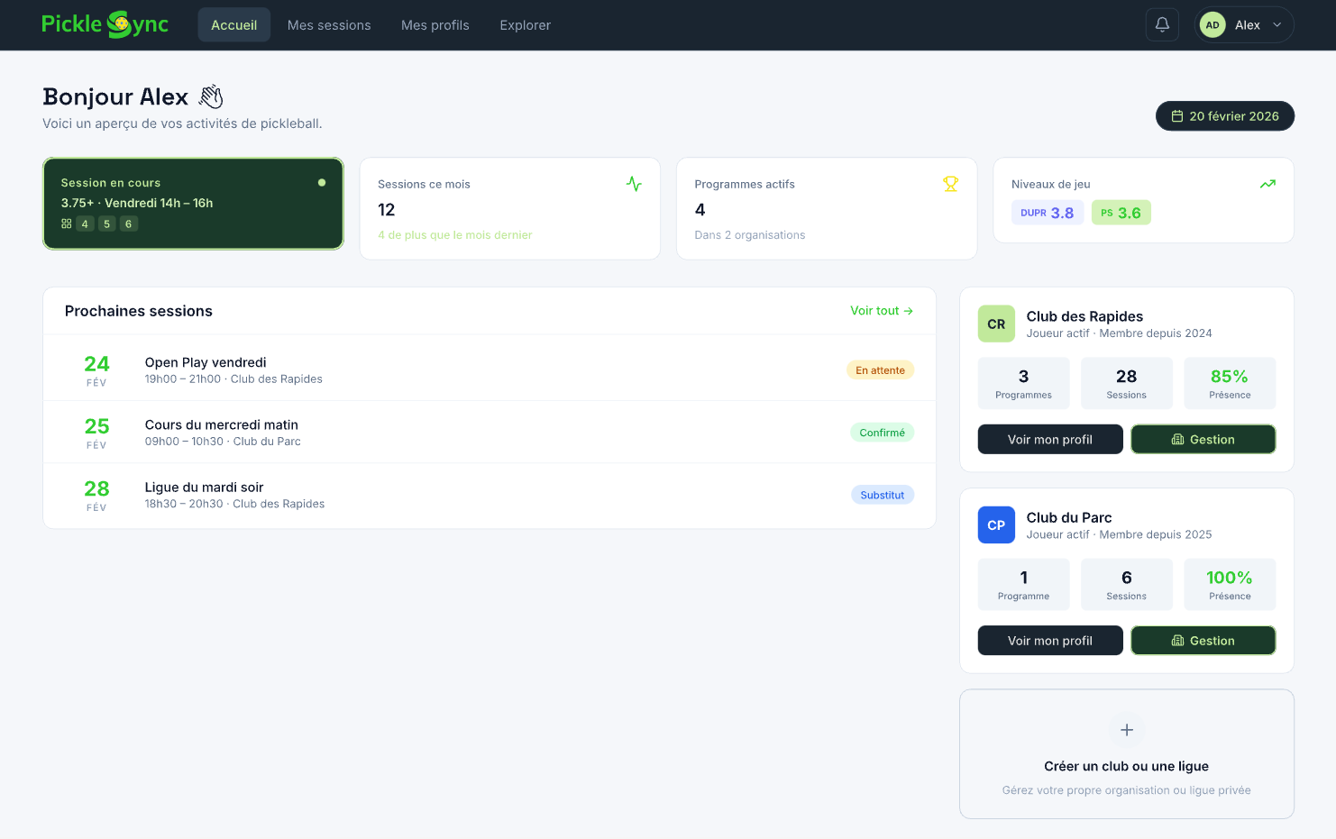Click the activity pulse icon in Sessions ce mois
Viewport: 1336px width, 839px height.
pos(634,184)
